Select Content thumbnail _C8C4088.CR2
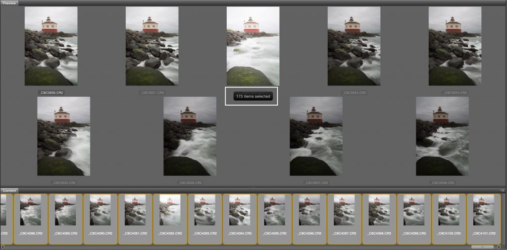The width and height of the screenshot is (507, 250). 31,219
